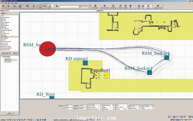Click the Fit in Window icon
The width and height of the screenshot is (193, 121).
point(113,6)
